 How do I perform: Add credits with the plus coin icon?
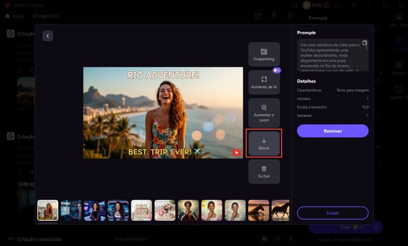click(x=326, y=5)
